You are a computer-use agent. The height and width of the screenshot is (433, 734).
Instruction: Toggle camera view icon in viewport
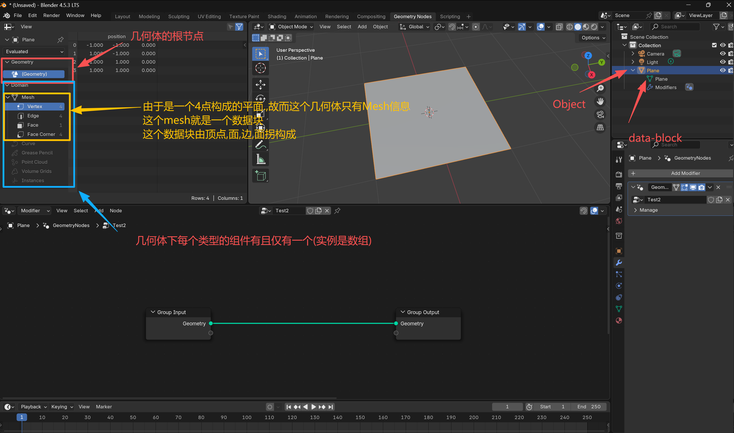click(600, 114)
